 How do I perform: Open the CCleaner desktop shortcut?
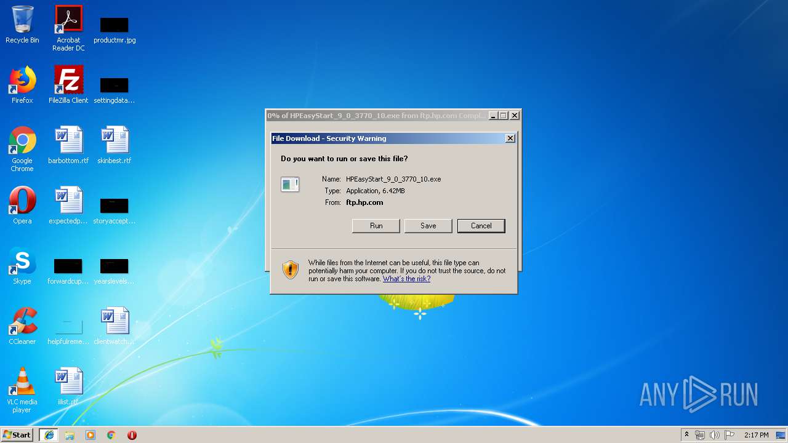22,326
